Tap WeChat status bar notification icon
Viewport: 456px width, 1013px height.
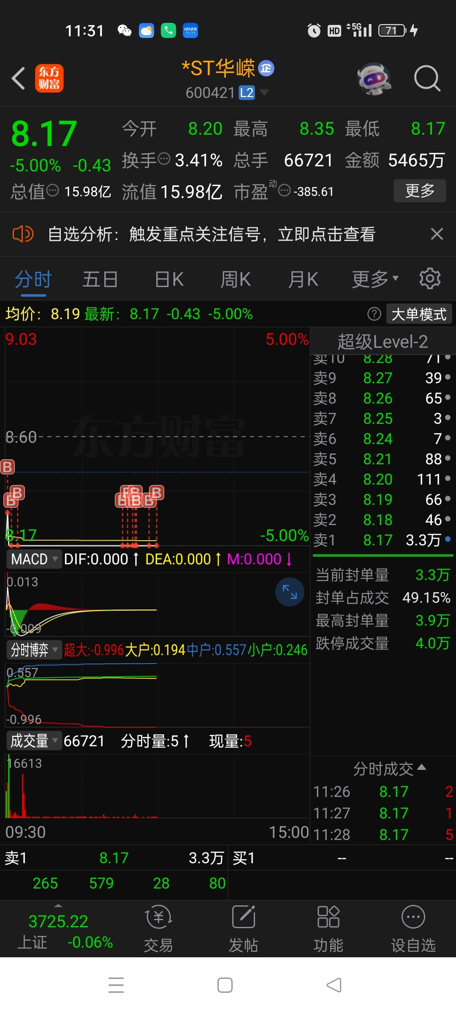point(125,30)
